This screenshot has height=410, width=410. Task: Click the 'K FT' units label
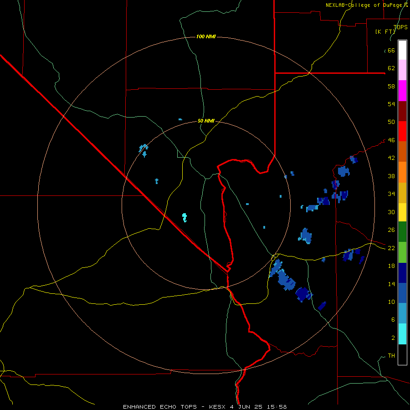pos(385,31)
